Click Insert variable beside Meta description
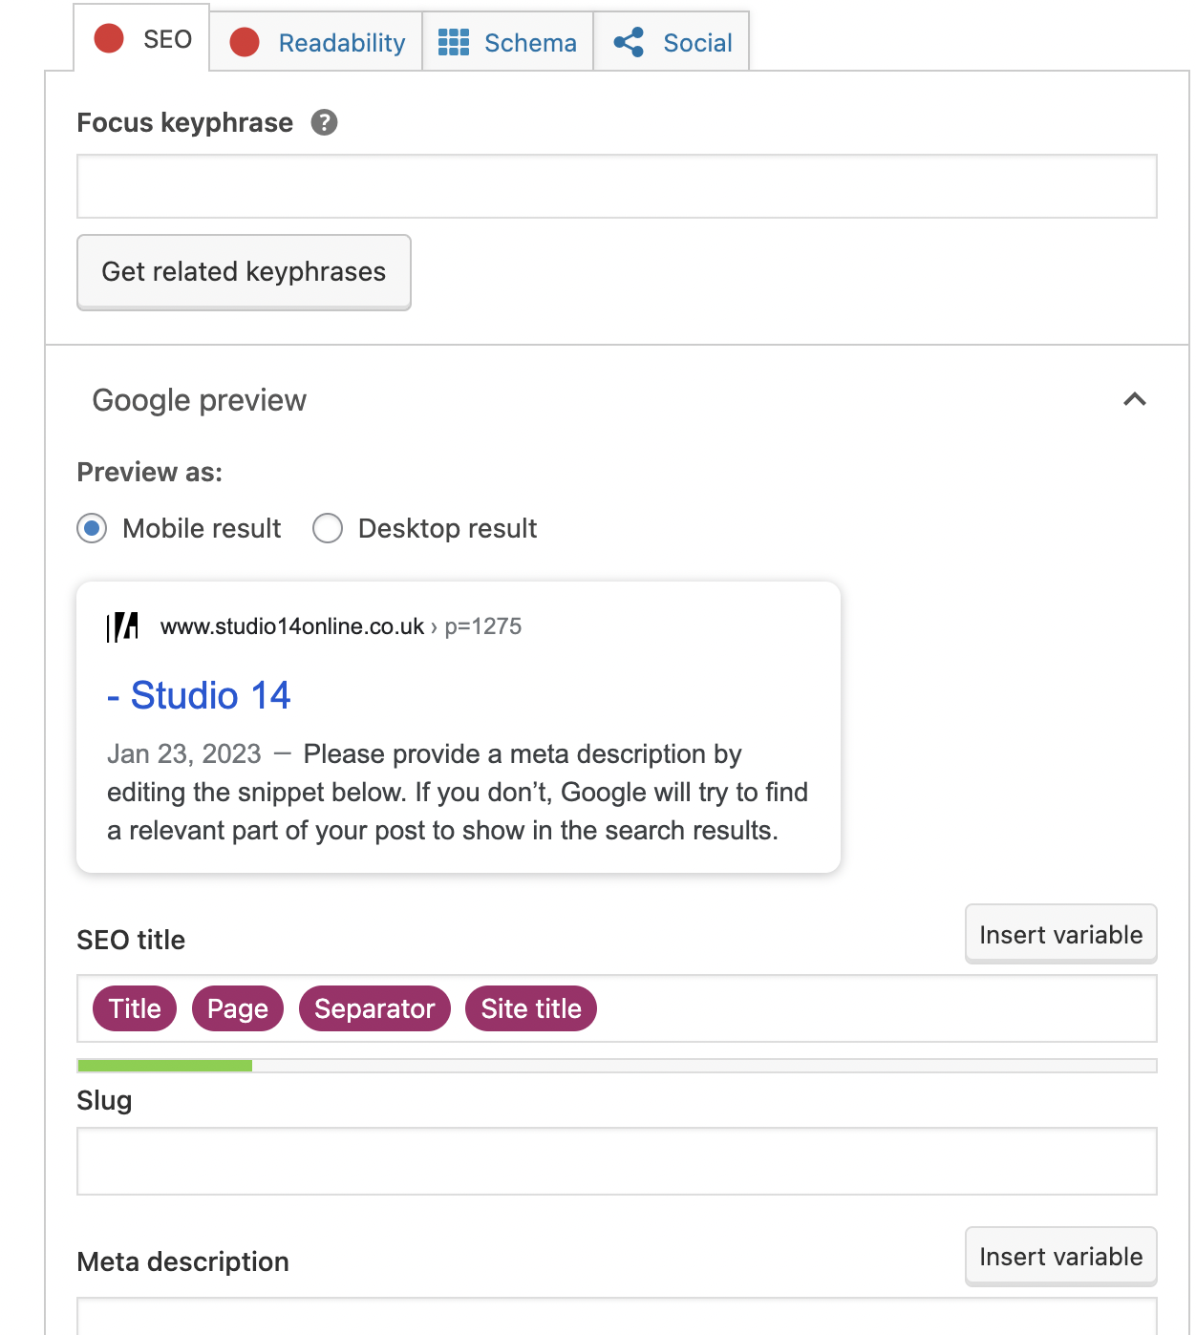The width and height of the screenshot is (1196, 1335). click(x=1060, y=1257)
